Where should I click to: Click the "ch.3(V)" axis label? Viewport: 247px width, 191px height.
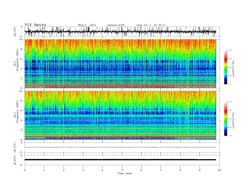pyautogui.click(x=15, y=148)
